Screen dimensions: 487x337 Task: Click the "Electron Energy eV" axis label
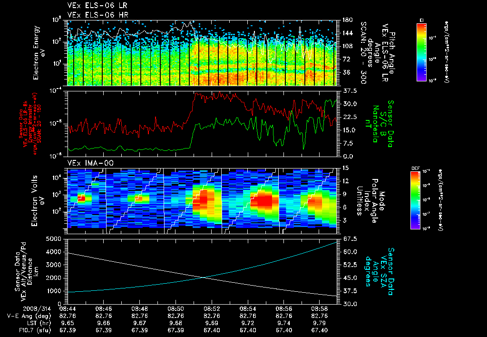click(38, 52)
